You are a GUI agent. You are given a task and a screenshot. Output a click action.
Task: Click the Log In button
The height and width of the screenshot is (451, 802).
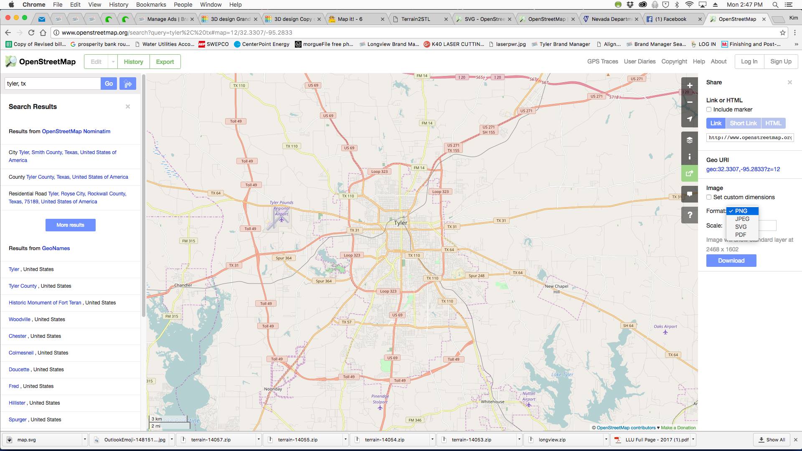pyautogui.click(x=749, y=61)
